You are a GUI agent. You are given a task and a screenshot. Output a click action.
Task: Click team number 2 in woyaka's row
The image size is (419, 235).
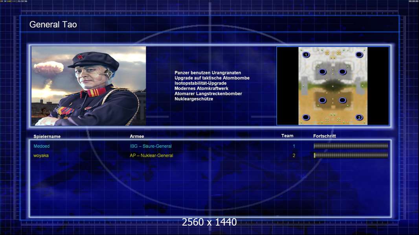[294, 155]
